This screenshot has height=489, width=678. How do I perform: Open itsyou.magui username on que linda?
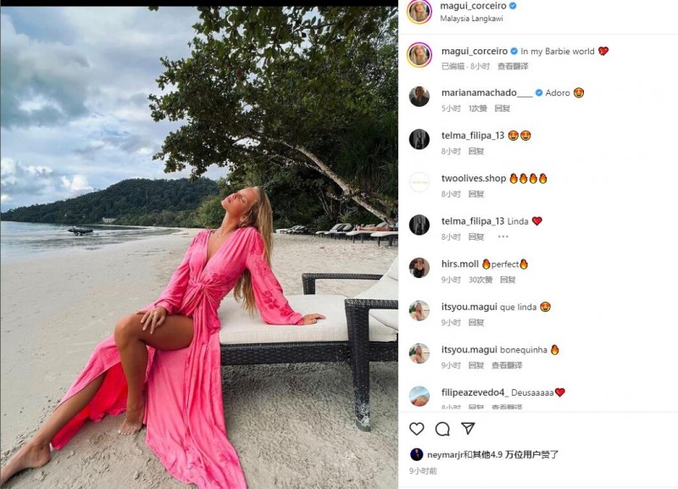[470, 307]
